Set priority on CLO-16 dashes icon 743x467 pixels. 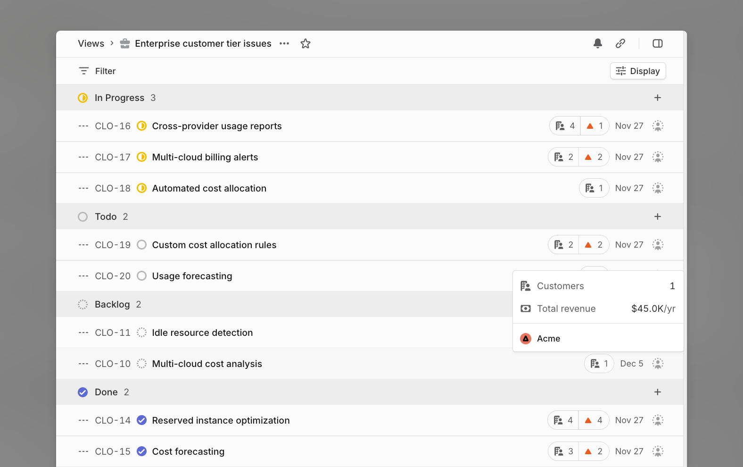coord(83,126)
